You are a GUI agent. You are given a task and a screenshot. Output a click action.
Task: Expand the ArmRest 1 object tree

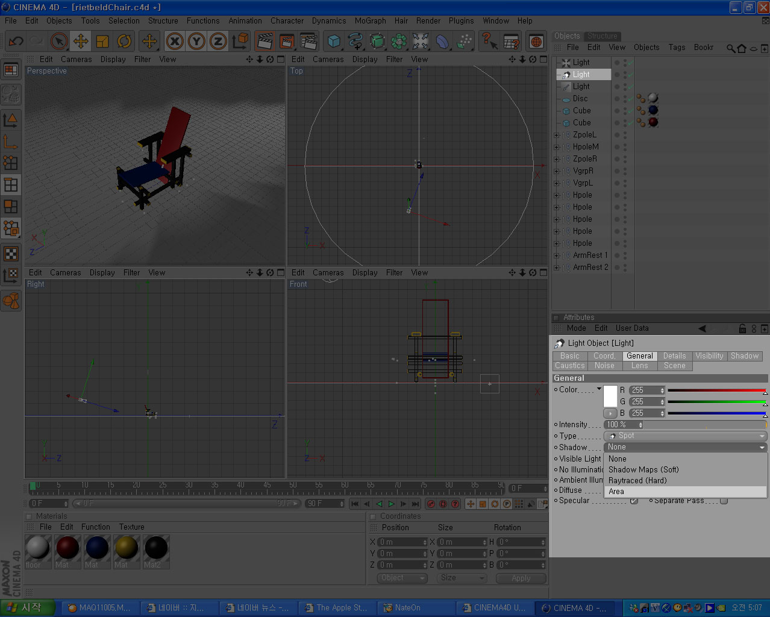click(x=557, y=255)
